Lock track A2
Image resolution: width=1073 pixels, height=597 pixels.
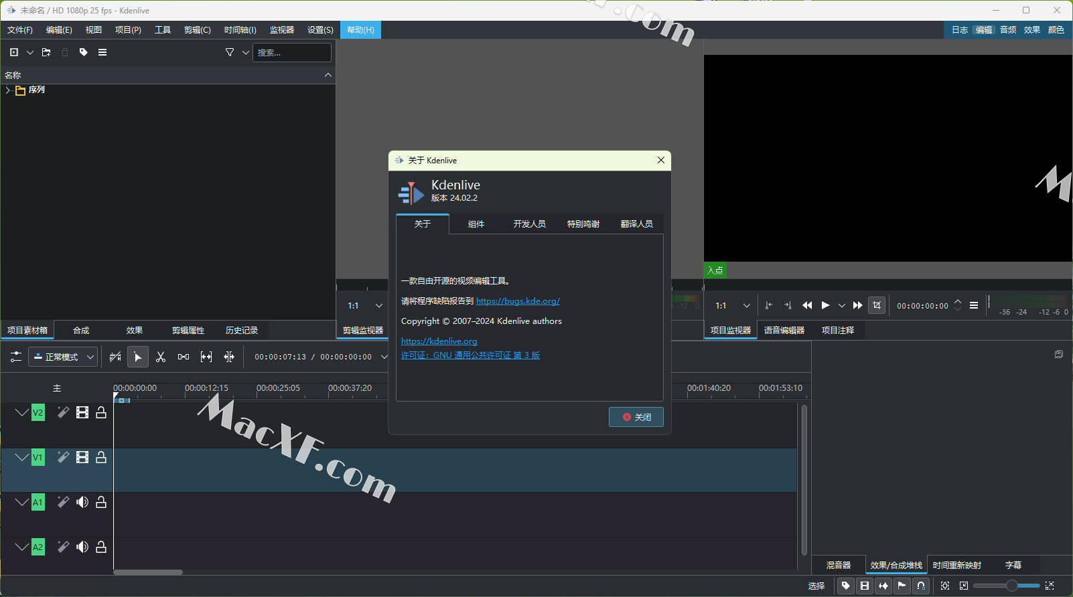[x=101, y=547]
